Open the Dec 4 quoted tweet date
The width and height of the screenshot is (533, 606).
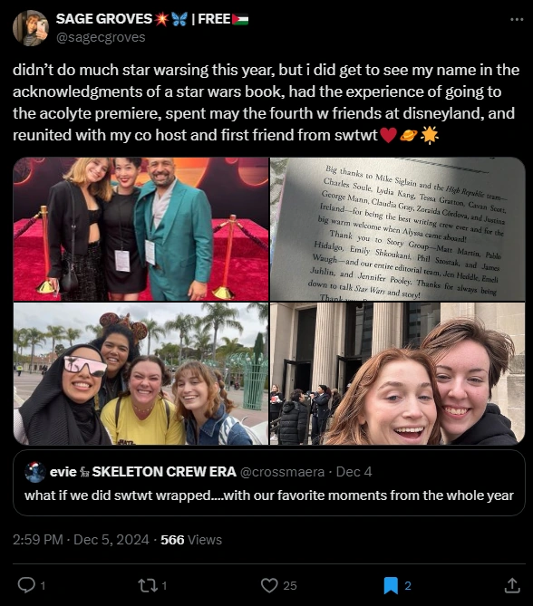[x=354, y=472]
